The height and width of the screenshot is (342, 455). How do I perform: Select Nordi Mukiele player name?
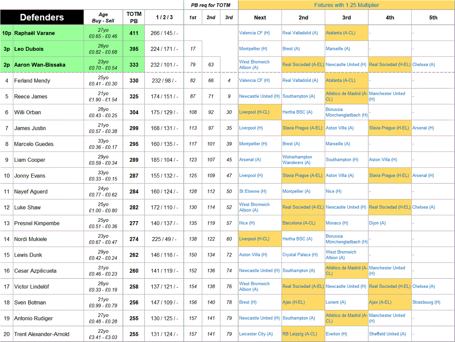(x=31, y=239)
